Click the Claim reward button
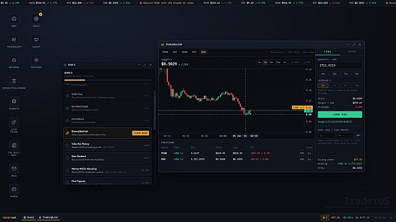Image resolution: width=396 pixels, height=222 pixels. point(141,133)
